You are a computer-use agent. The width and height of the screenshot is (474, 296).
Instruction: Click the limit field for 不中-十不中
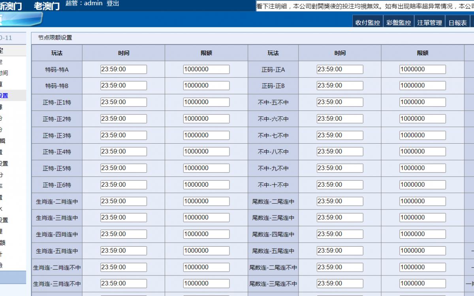(x=423, y=185)
